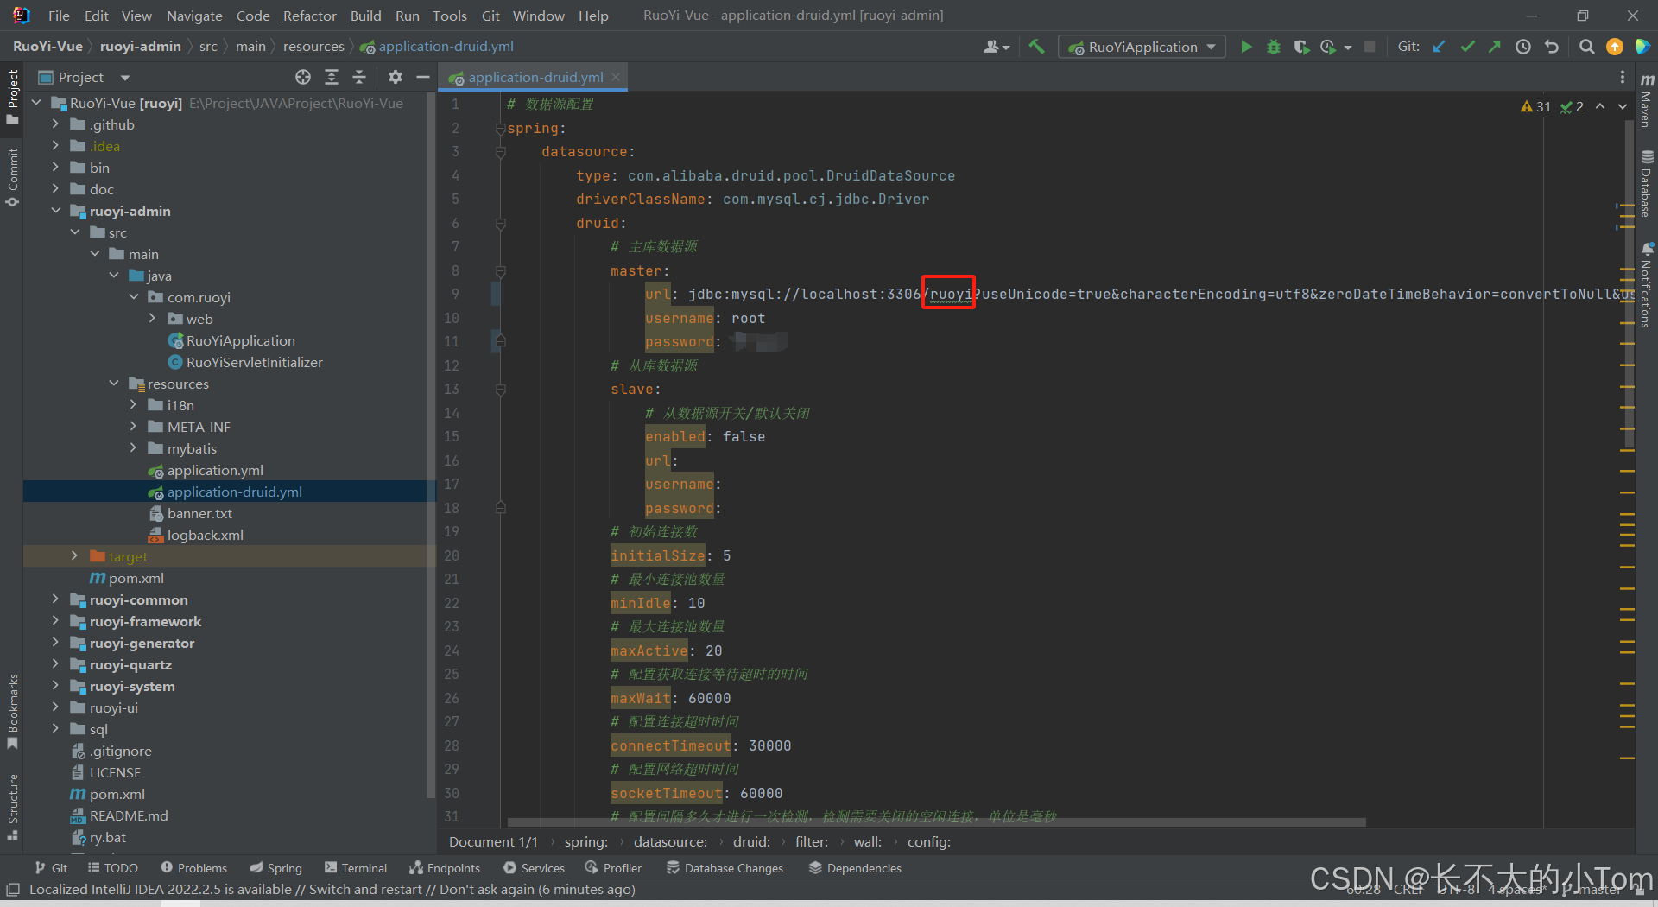The width and height of the screenshot is (1658, 907).
Task: Collapse all in Project panel
Action: tap(359, 77)
